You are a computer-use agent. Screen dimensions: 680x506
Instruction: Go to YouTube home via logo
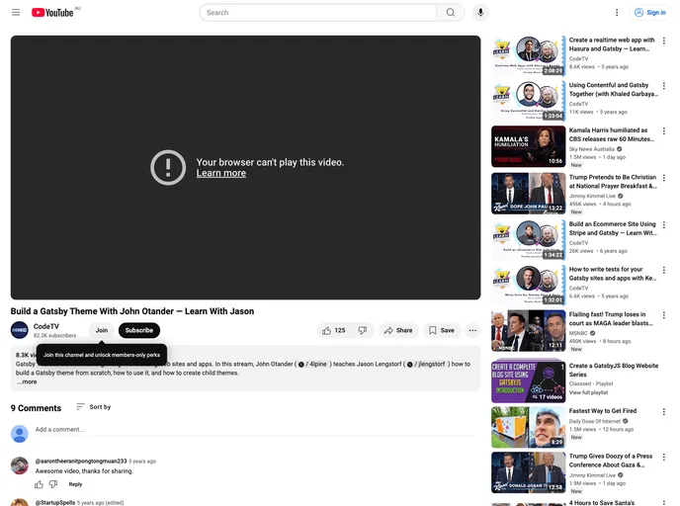pyautogui.click(x=52, y=13)
